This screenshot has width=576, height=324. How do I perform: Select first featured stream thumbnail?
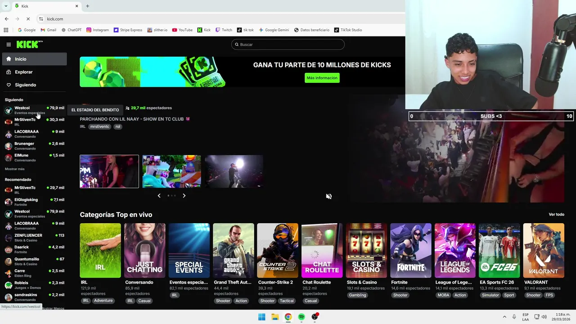109,171
